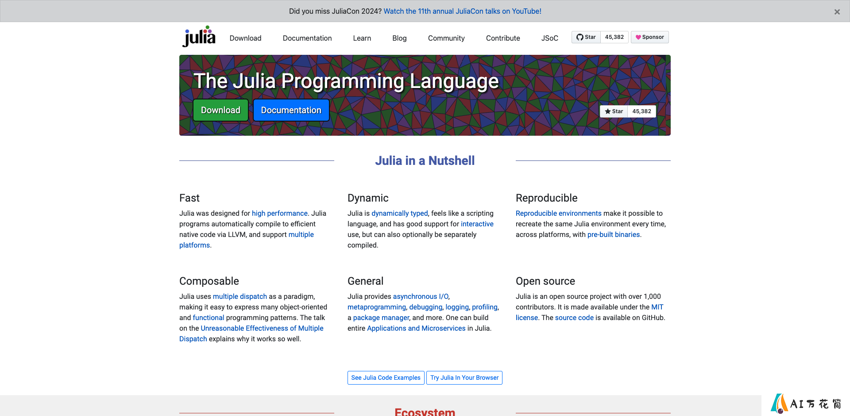850x416 pixels.
Task: Click the hero banner Star button
Action: click(614, 111)
